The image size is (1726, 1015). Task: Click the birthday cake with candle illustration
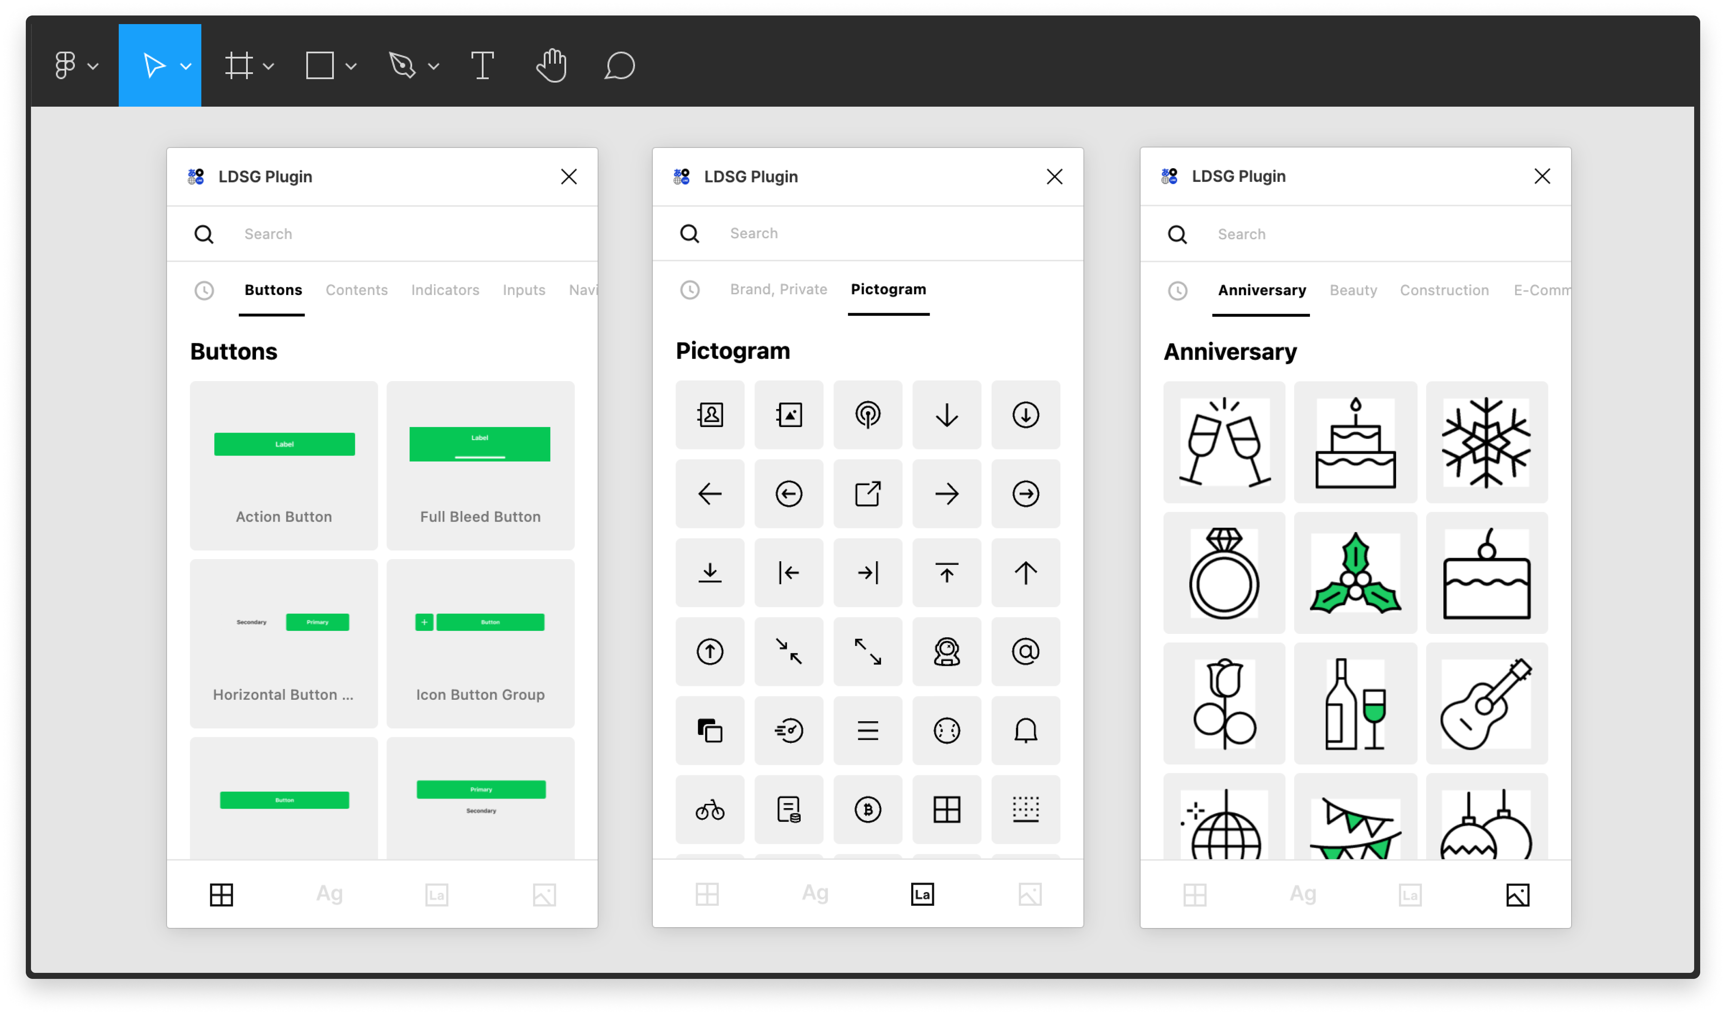point(1355,443)
